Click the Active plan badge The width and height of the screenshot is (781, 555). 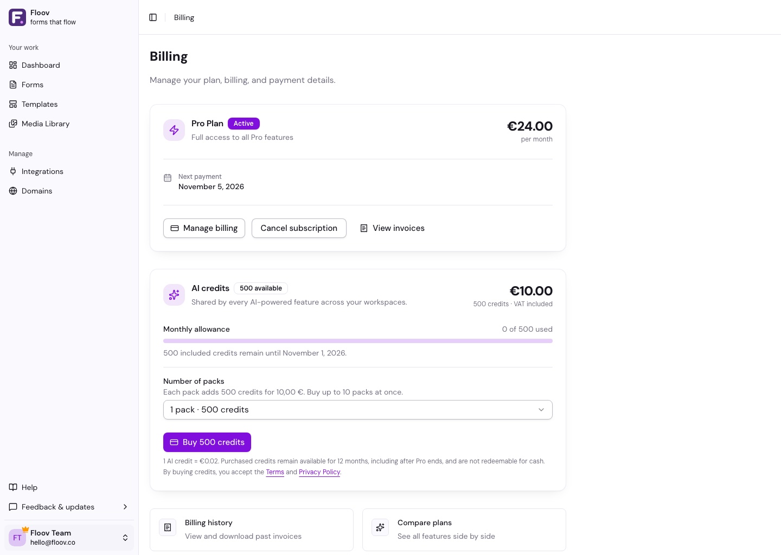click(x=244, y=124)
